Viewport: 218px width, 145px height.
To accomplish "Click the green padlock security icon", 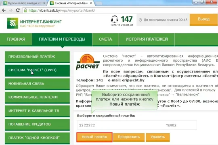I will tap(25, 10).
